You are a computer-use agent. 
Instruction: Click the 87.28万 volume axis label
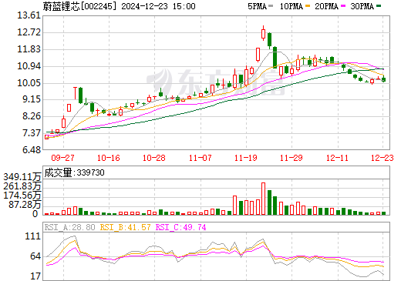click(x=25, y=205)
